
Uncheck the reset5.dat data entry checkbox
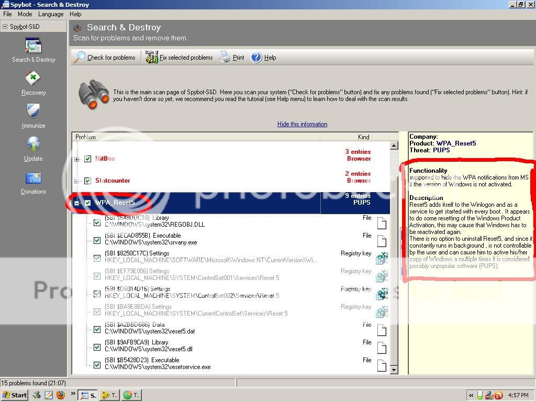[x=97, y=330]
